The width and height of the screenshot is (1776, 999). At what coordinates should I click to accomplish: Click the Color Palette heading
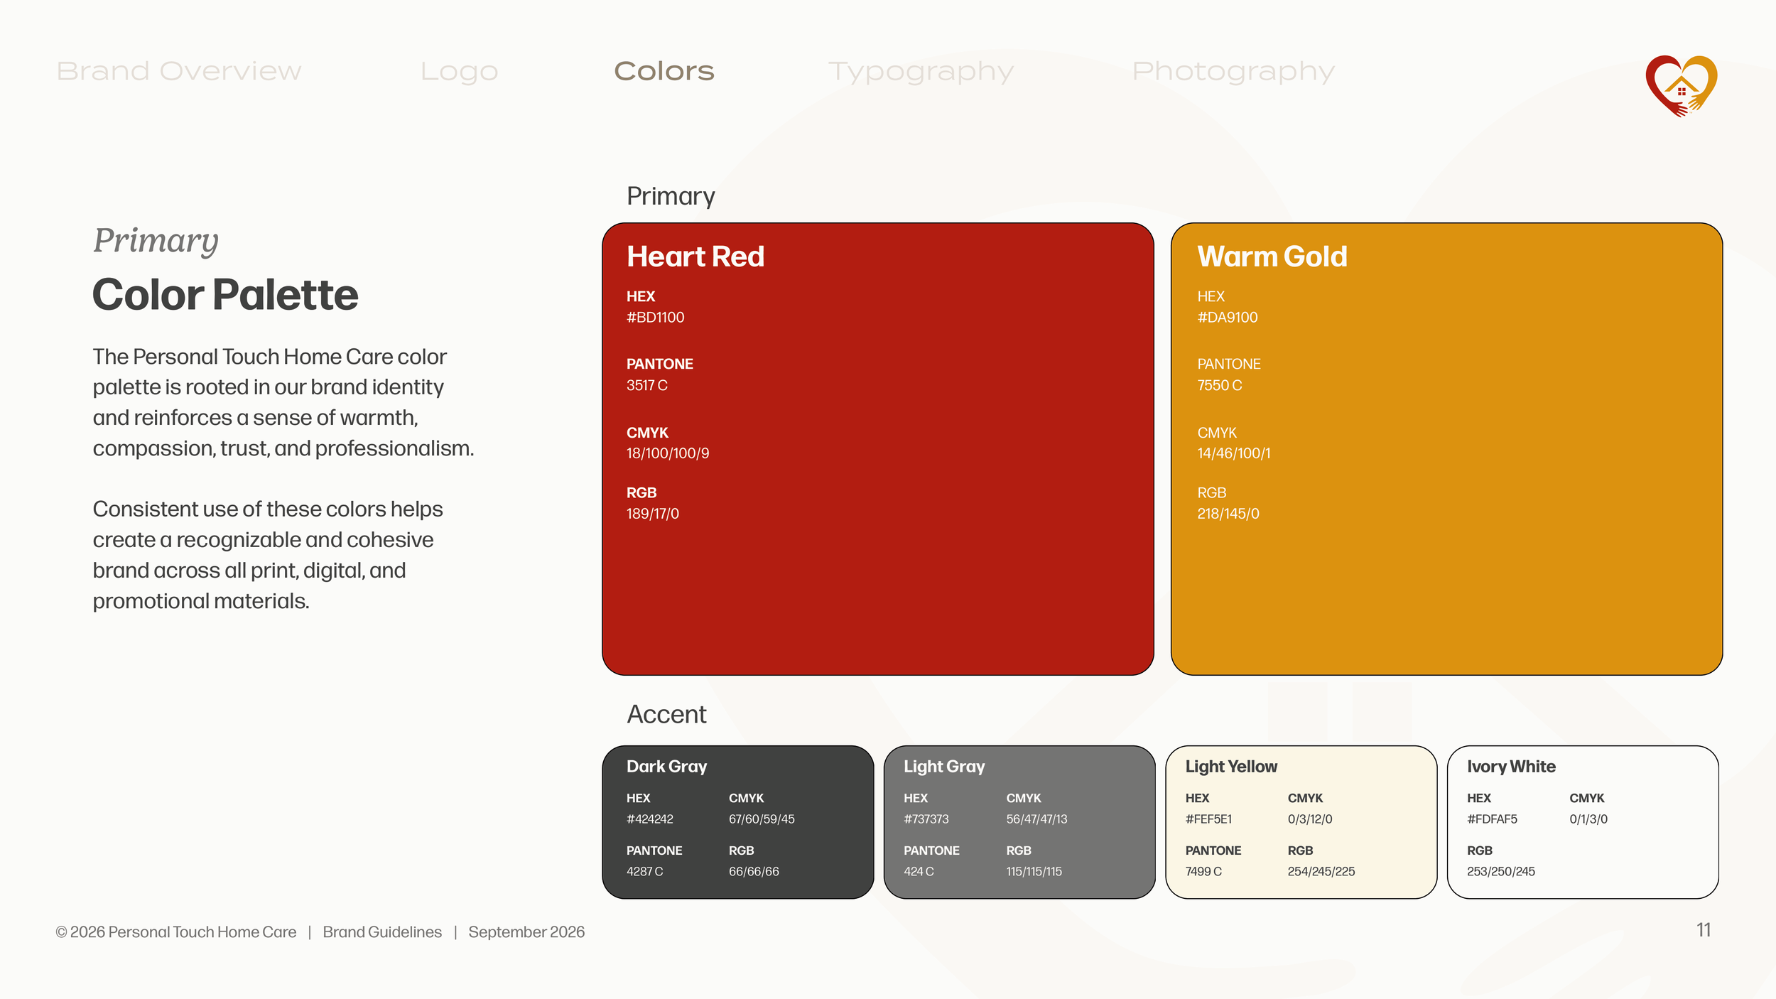(225, 295)
